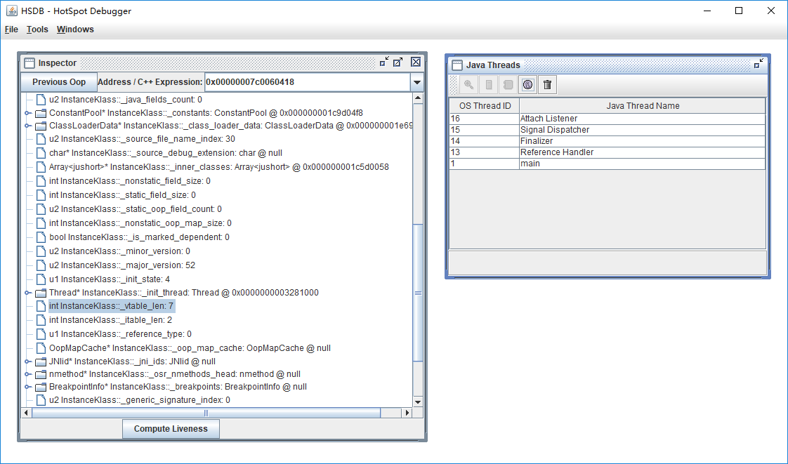The height and width of the screenshot is (464, 788).
Task: Maximize the Inspector internal window
Action: coord(398,62)
